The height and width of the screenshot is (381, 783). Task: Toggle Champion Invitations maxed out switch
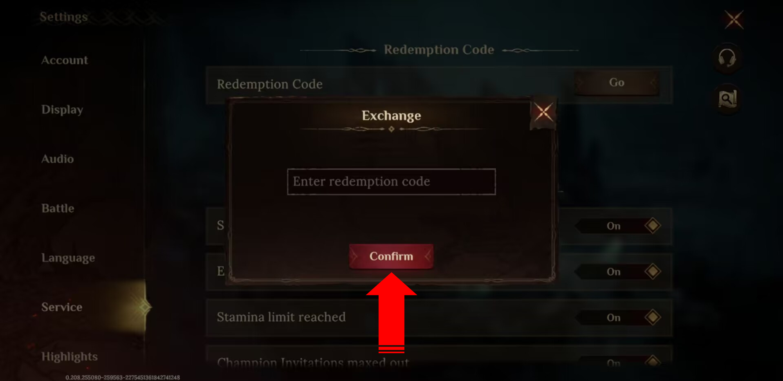(x=618, y=362)
